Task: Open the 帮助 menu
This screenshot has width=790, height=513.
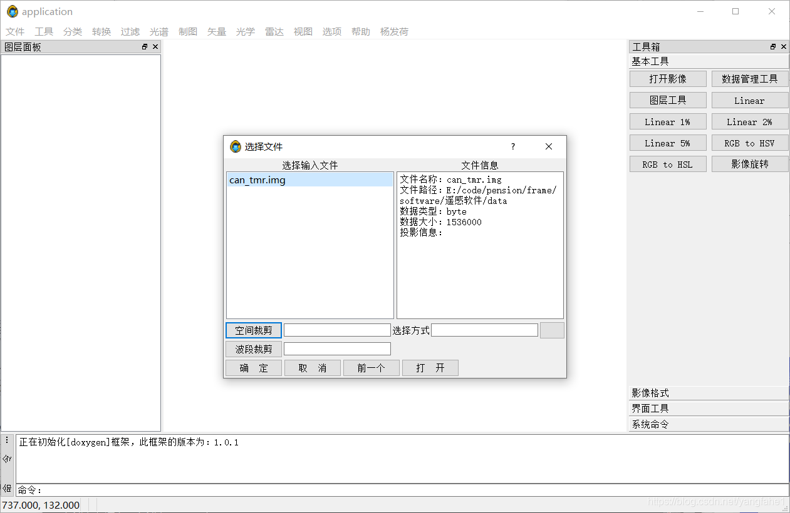Action: (x=361, y=32)
